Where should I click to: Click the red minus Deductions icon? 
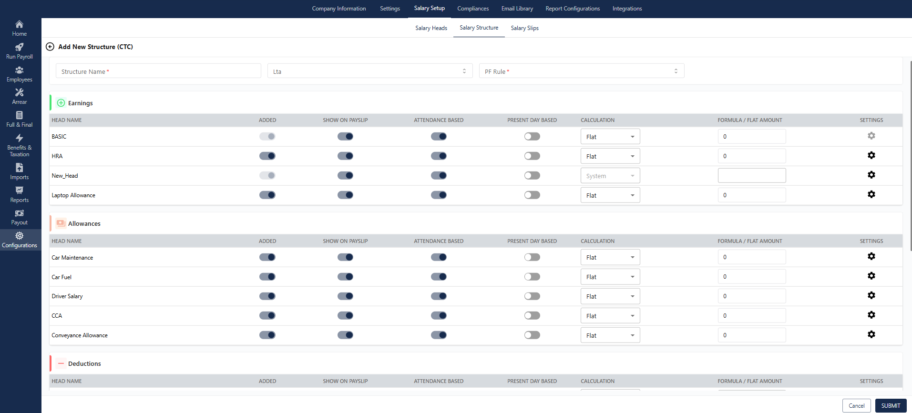[x=61, y=363]
